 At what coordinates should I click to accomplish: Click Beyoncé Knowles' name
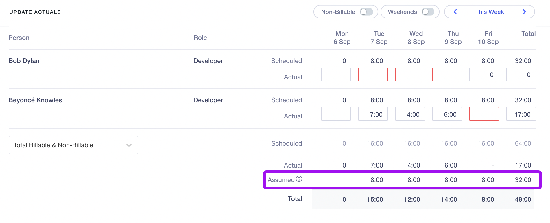[35, 100]
